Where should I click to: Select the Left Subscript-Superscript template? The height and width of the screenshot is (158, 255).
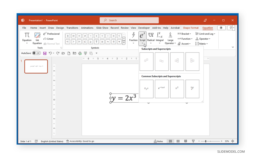click(192, 62)
